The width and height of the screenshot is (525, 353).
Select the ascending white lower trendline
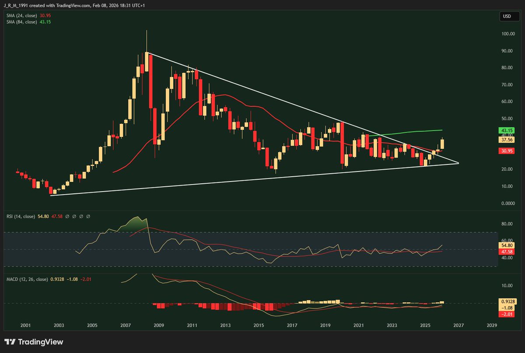click(254, 180)
